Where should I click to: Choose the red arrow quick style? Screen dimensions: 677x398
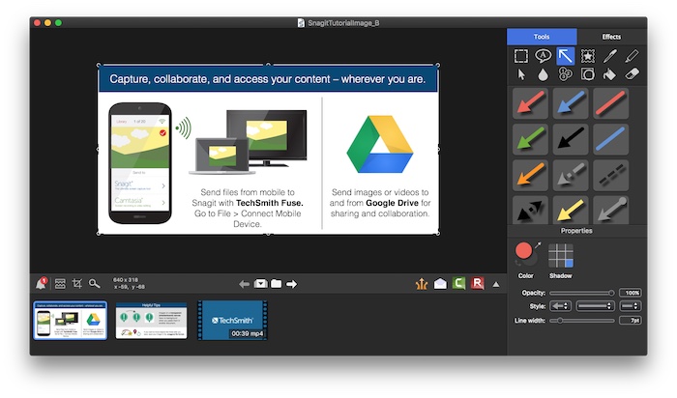tap(530, 103)
